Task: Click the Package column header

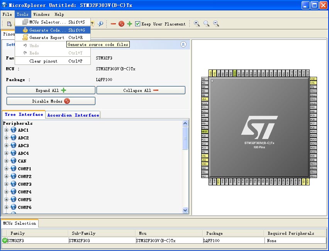Action: pyautogui.click(x=233, y=233)
